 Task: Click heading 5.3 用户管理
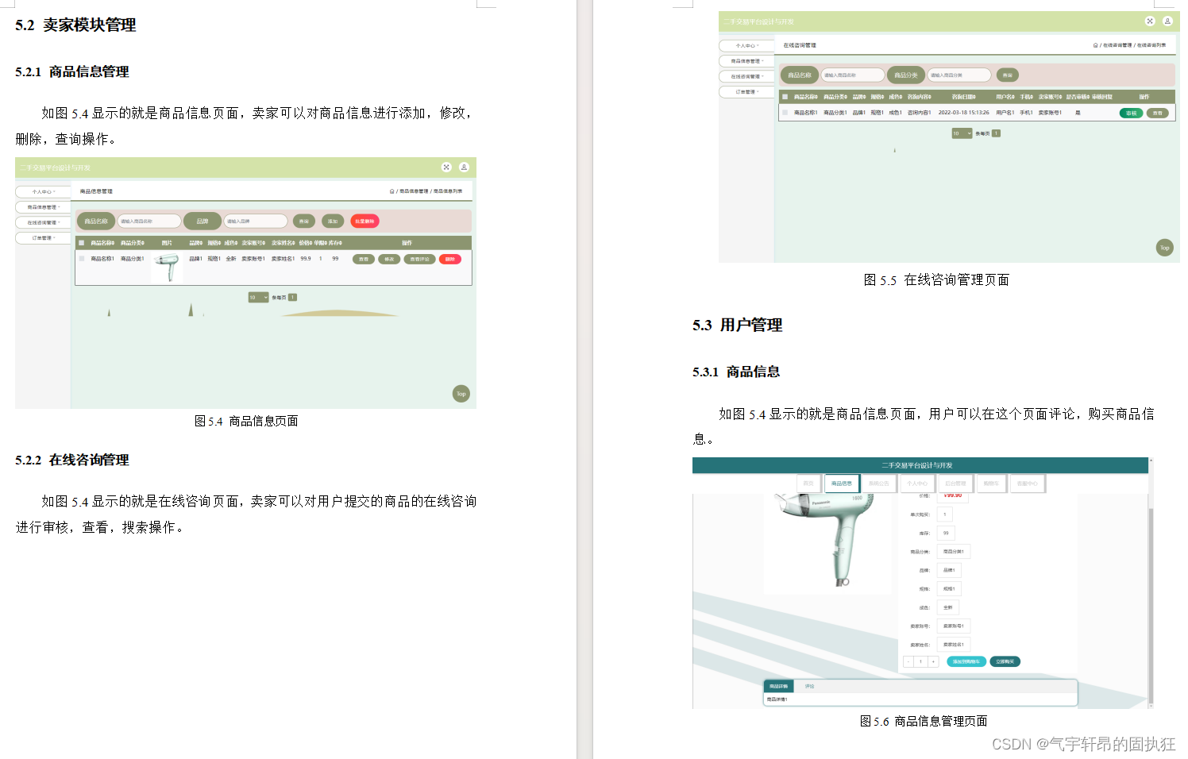coord(737,325)
